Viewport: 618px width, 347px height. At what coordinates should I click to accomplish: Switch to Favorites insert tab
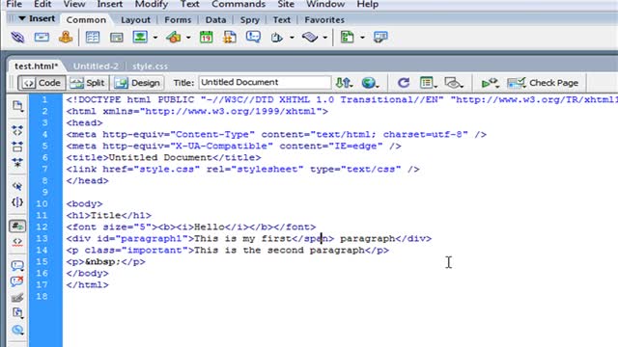[x=324, y=19]
